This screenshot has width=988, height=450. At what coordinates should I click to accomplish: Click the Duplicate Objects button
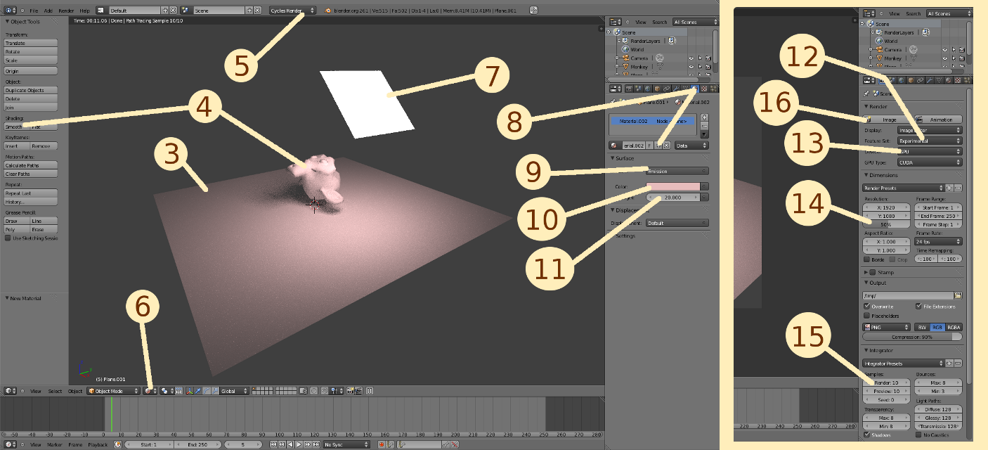(x=30, y=90)
